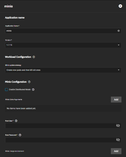Enable Distributed Mode checkbox
The width and height of the screenshot is (126, 157).
(6, 89)
